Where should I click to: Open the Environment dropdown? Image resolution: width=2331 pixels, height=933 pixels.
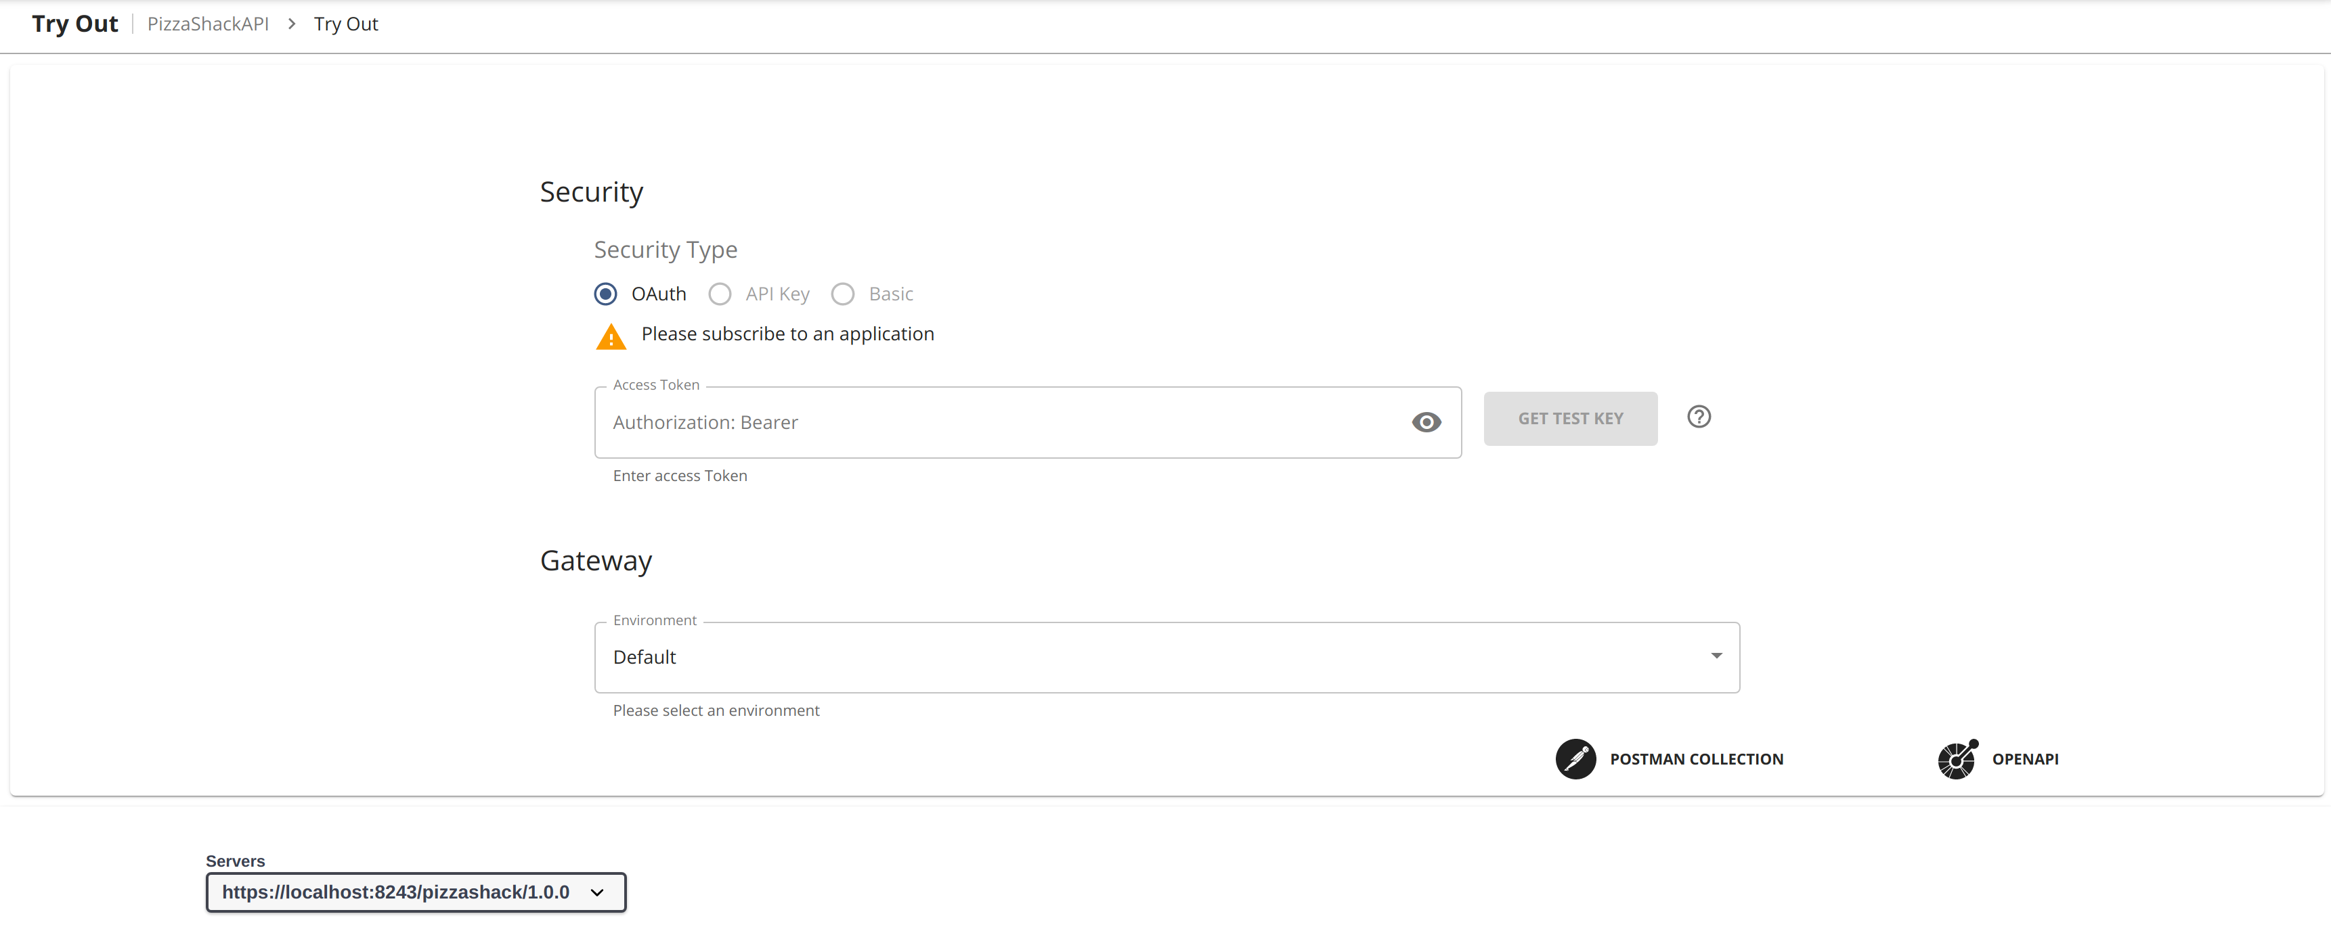[1166, 657]
